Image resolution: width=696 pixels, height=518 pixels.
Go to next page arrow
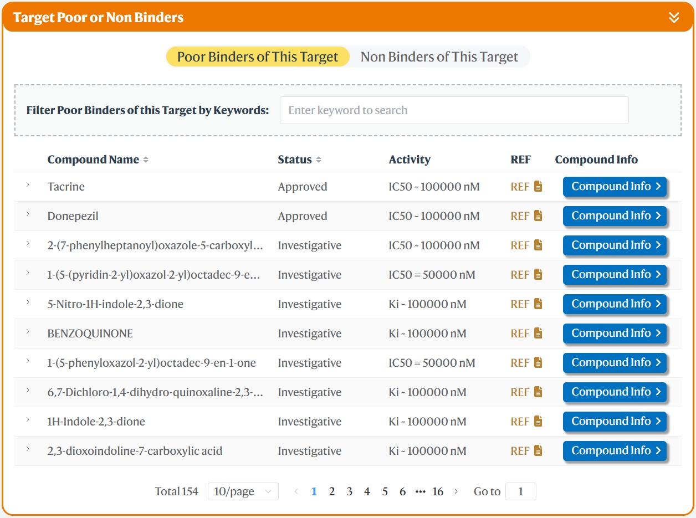(456, 491)
